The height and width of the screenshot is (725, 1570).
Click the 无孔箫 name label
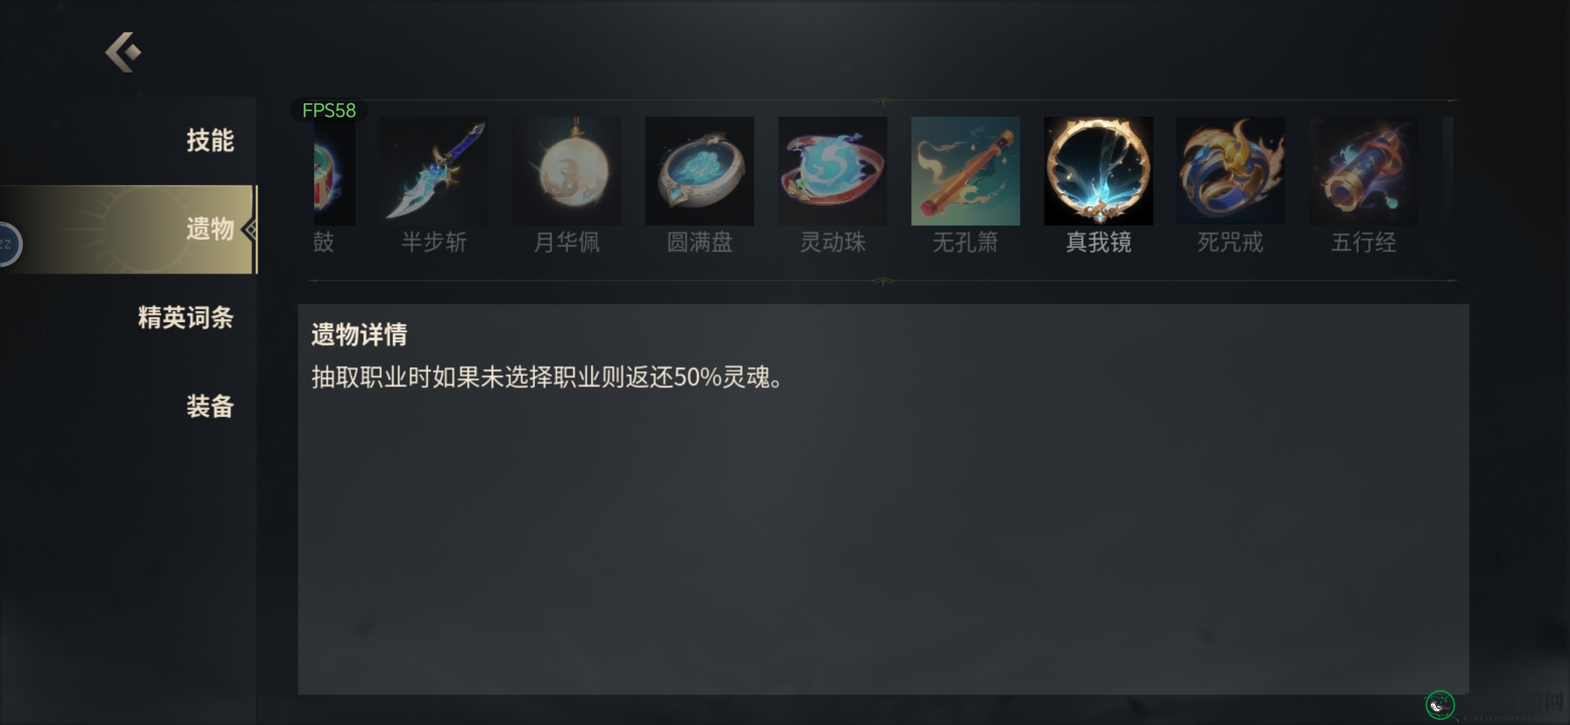coord(965,242)
